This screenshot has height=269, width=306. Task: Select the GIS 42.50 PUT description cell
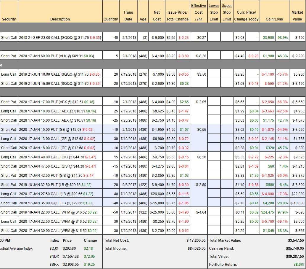(57, 176)
